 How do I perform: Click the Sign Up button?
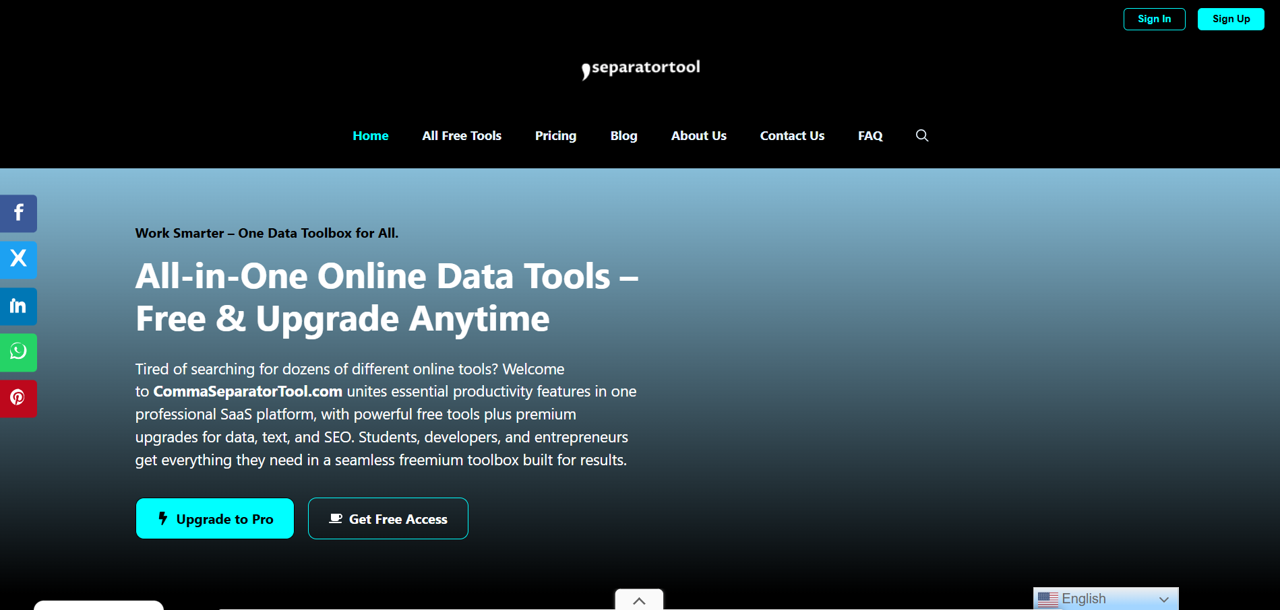(1231, 19)
